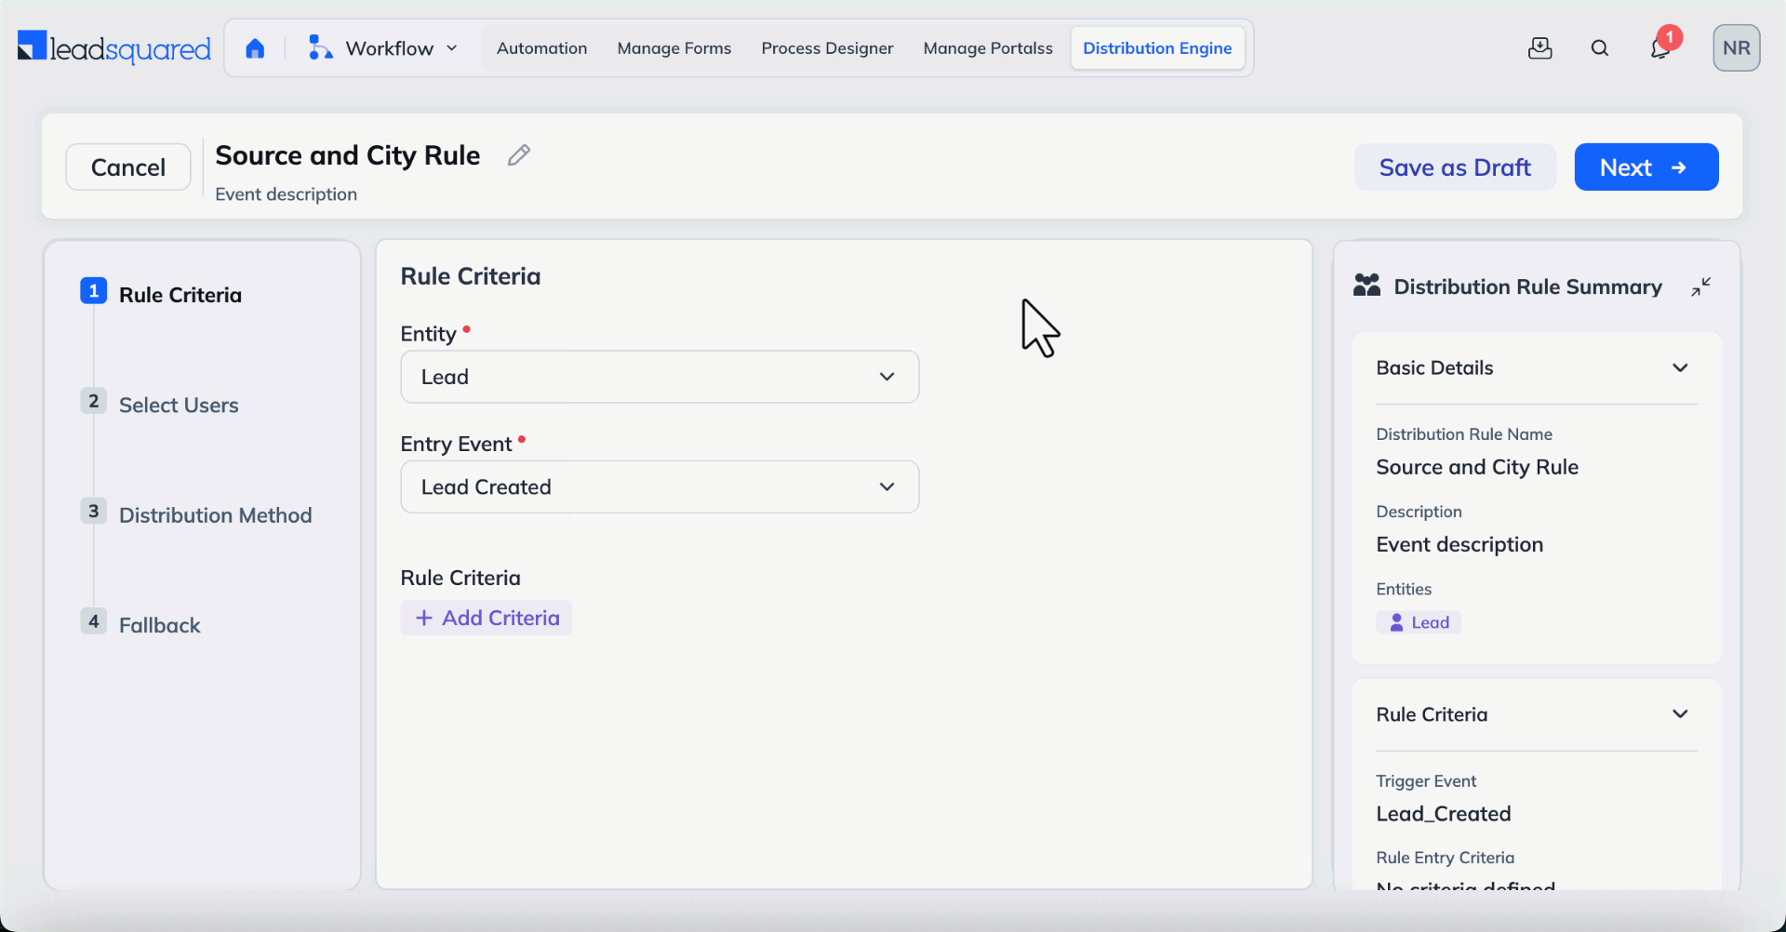Open the Entity dropdown showing Lead

click(659, 377)
